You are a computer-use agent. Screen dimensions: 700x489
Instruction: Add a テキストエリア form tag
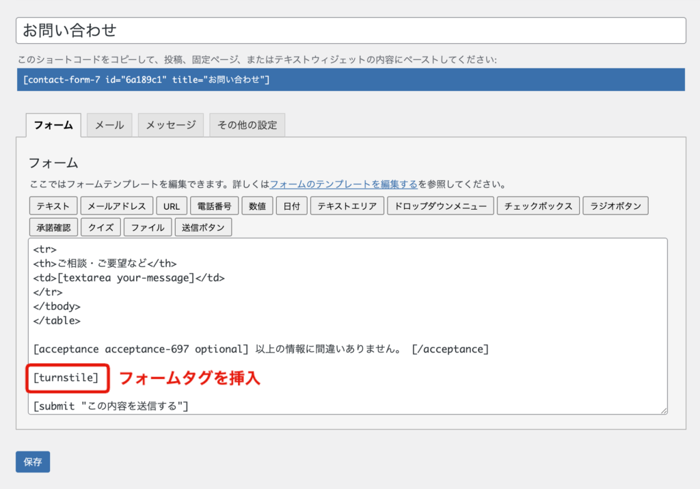tap(347, 206)
